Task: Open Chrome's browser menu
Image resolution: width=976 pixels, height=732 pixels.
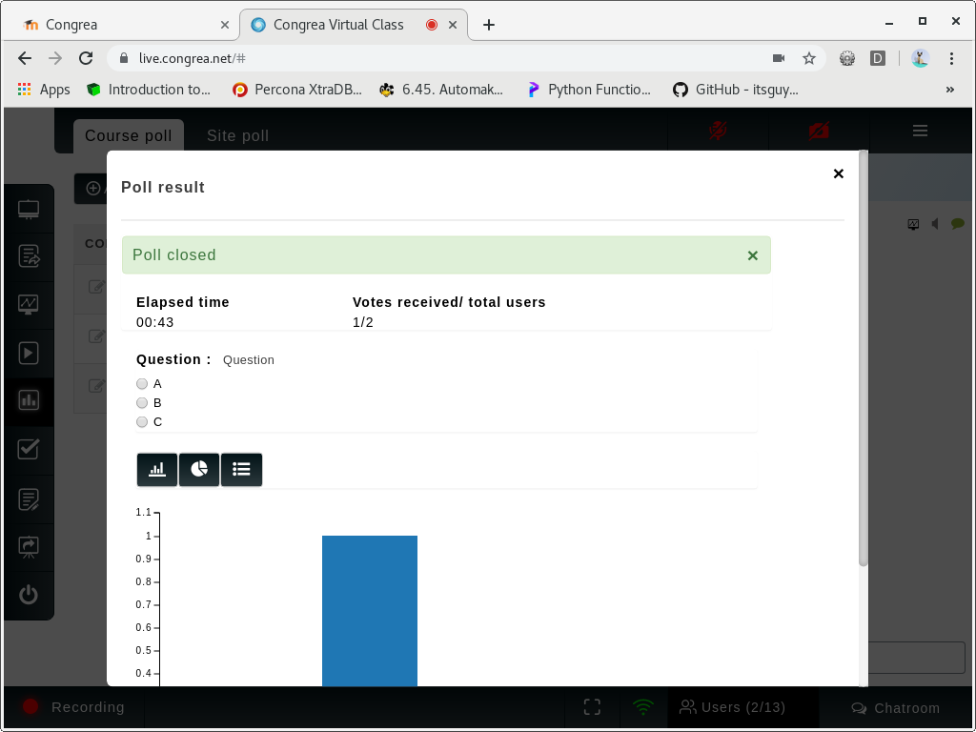Action: point(951,58)
